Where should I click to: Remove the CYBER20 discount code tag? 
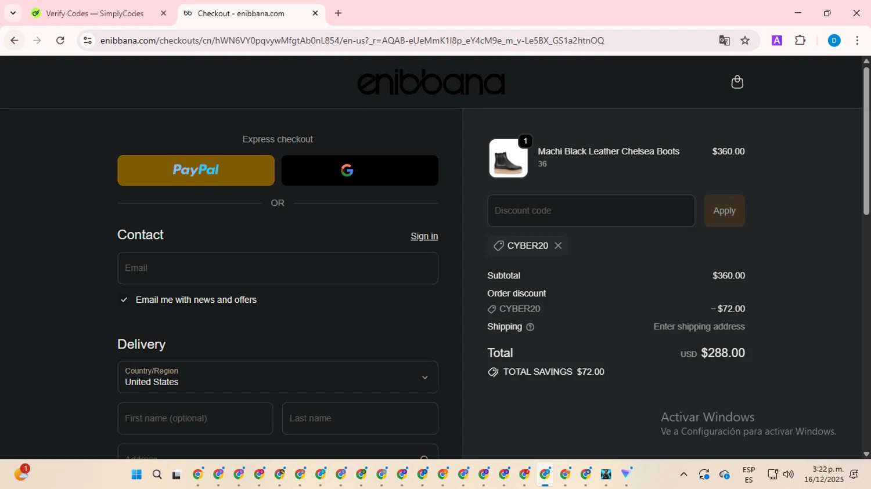point(558,245)
